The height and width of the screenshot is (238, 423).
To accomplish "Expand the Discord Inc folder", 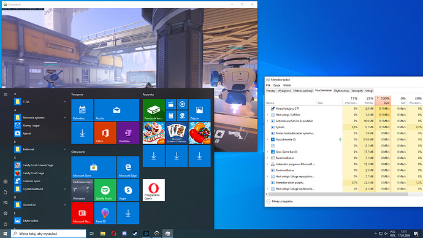I will pyautogui.click(x=65, y=205).
